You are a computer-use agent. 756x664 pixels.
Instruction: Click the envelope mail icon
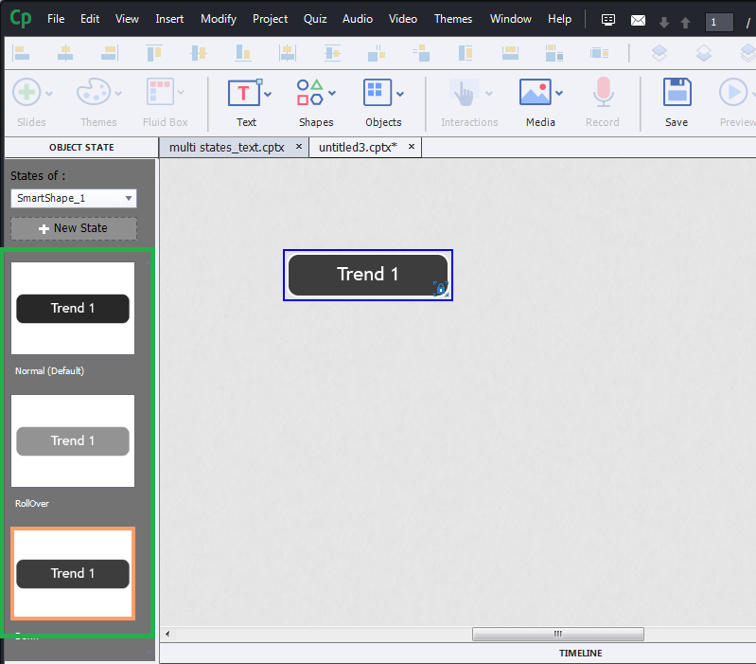(638, 20)
